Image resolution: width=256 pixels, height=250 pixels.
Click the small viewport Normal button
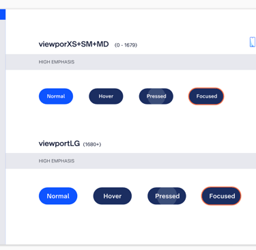56,96
